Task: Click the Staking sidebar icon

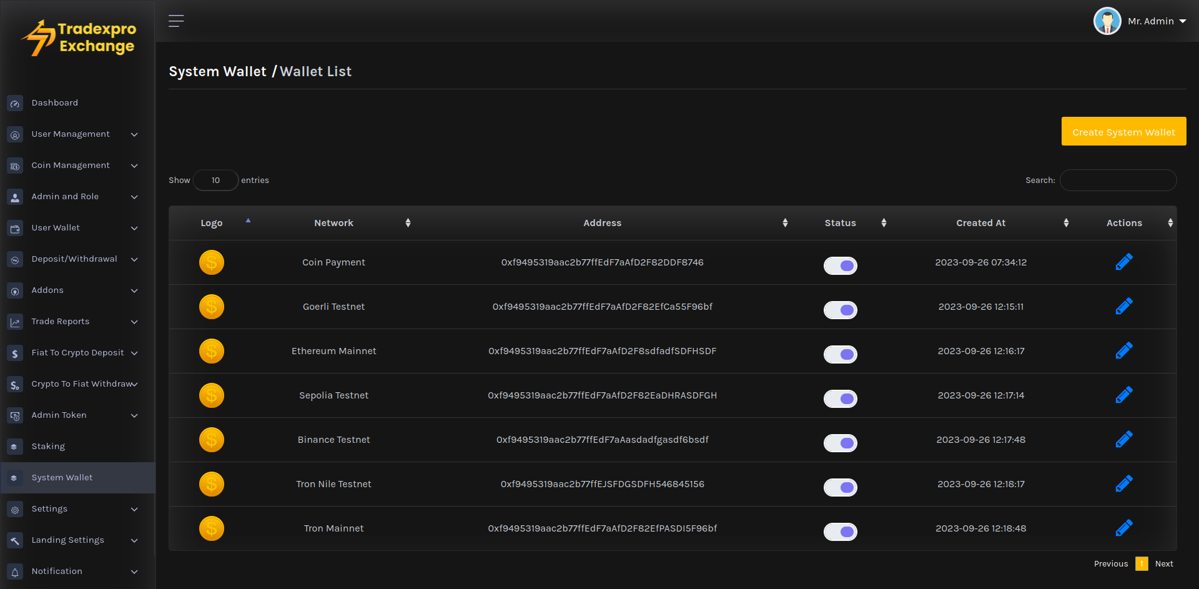Action: pos(15,447)
